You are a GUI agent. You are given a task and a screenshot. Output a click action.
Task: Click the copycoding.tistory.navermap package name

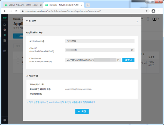(x=78, y=89)
